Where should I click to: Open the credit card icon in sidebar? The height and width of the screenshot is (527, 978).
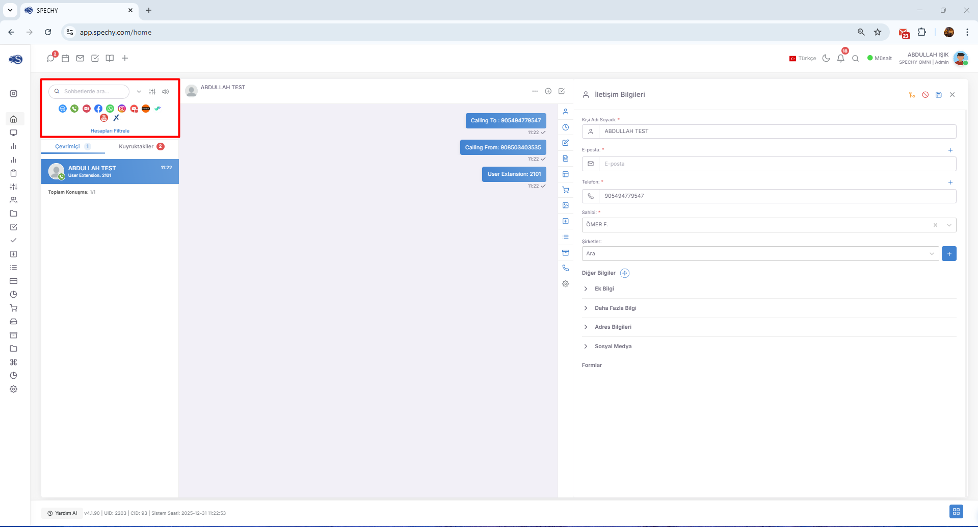point(14,281)
